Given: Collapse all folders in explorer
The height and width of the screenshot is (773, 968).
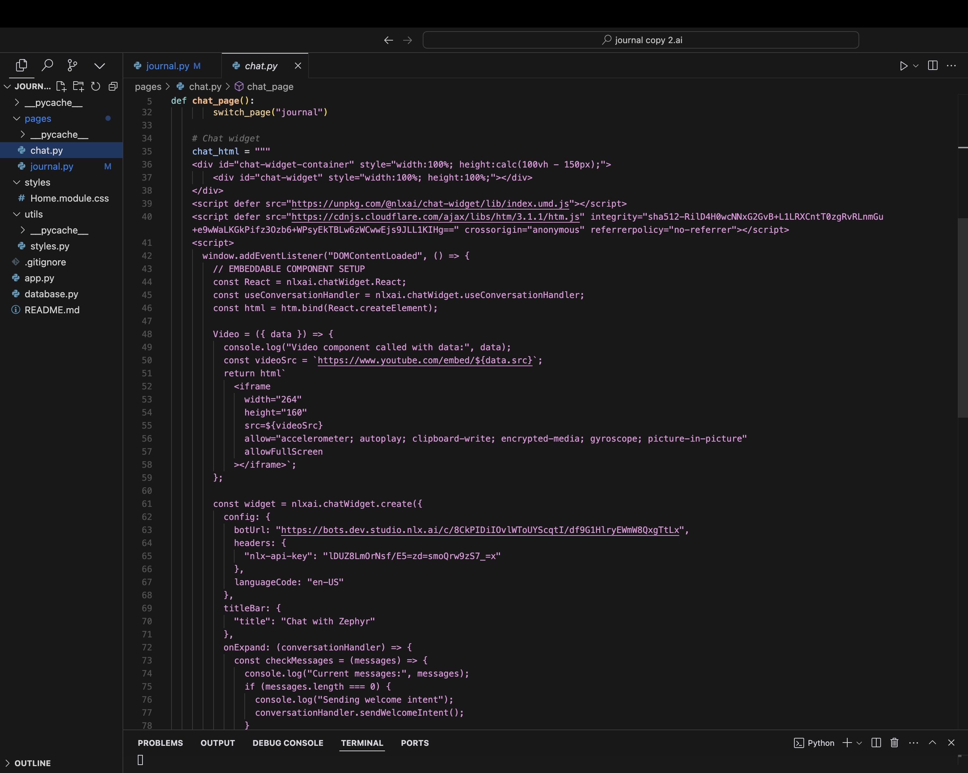Looking at the screenshot, I should [113, 86].
